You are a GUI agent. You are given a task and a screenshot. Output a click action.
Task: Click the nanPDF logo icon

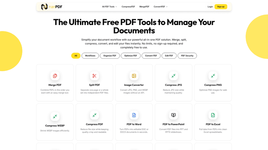pyautogui.click(x=44, y=7)
